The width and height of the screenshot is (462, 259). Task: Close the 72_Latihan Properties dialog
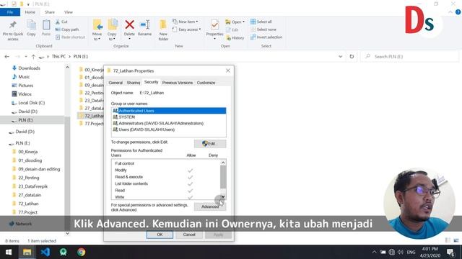tap(228, 71)
